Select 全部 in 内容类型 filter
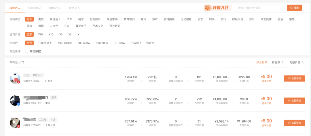The width and height of the screenshot is (311, 136). click(29, 20)
